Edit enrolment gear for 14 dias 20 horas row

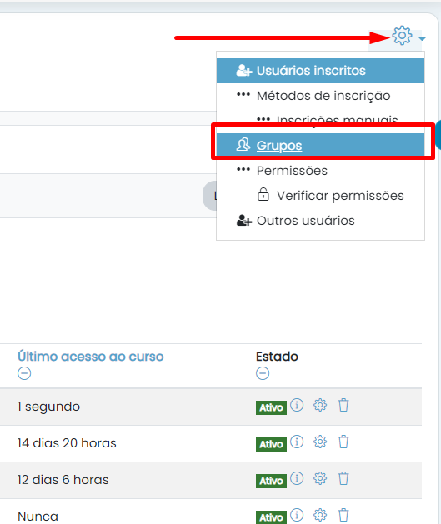pos(320,442)
